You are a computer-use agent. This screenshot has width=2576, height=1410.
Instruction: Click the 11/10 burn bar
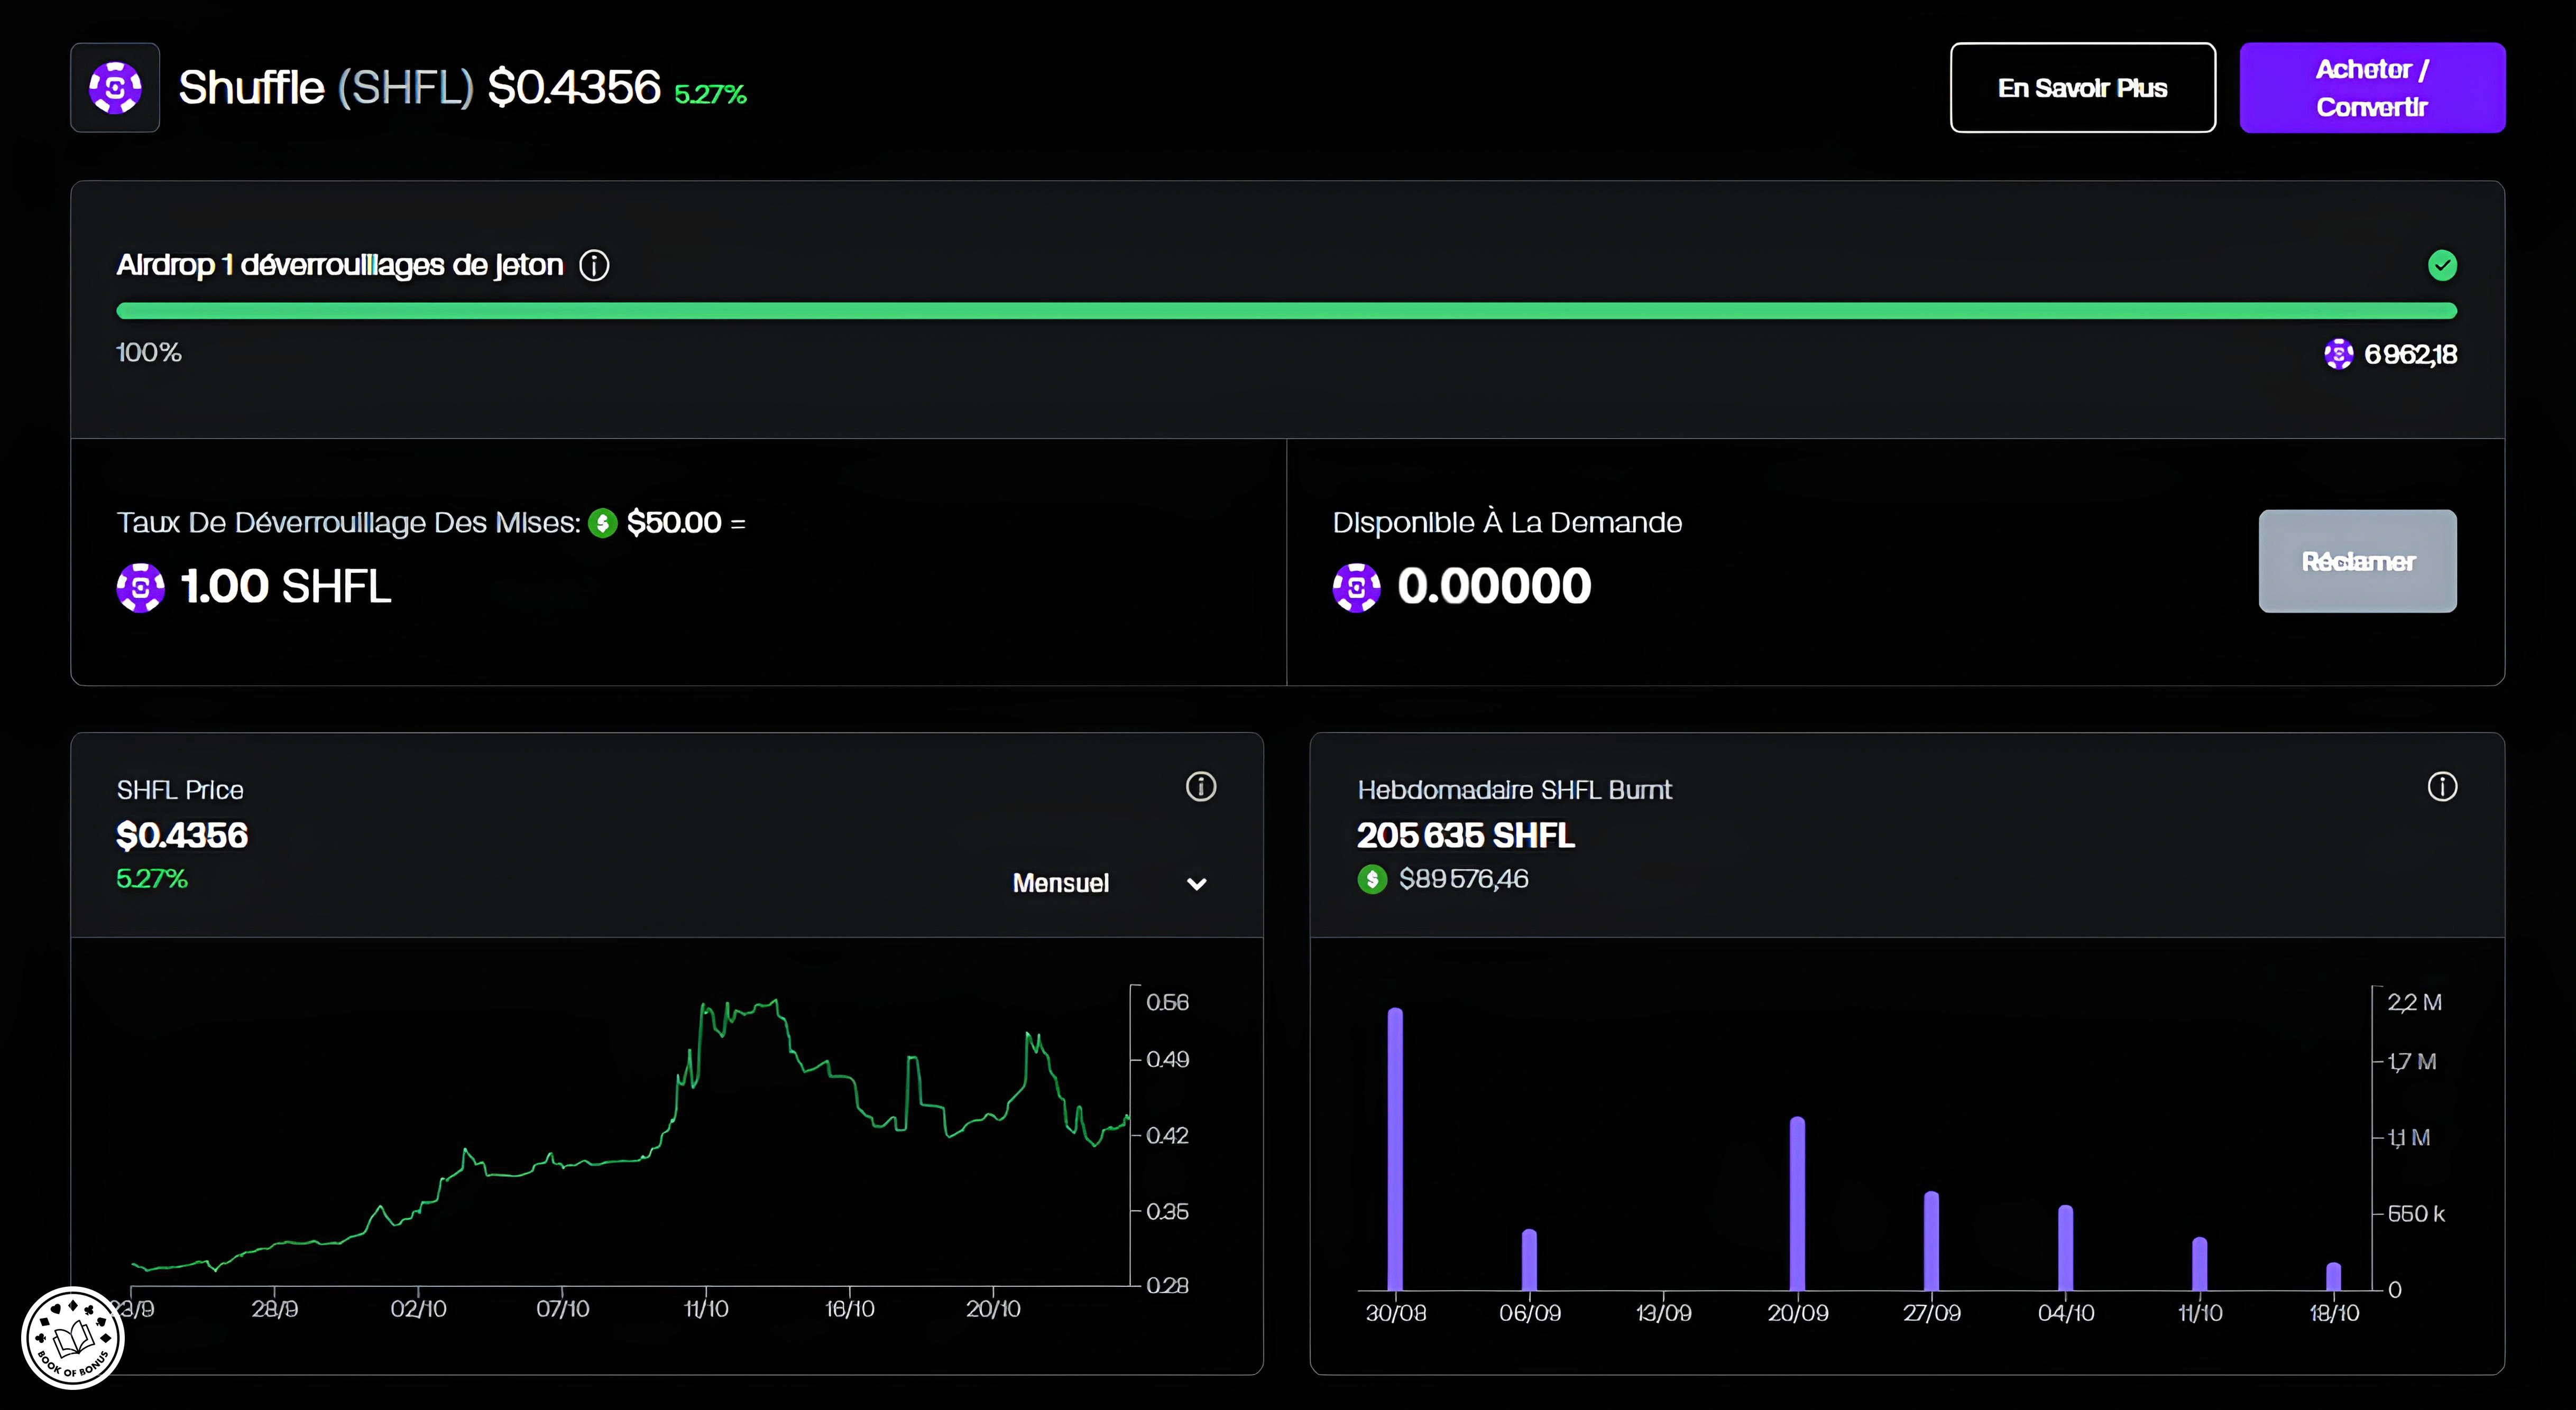click(x=2199, y=1264)
